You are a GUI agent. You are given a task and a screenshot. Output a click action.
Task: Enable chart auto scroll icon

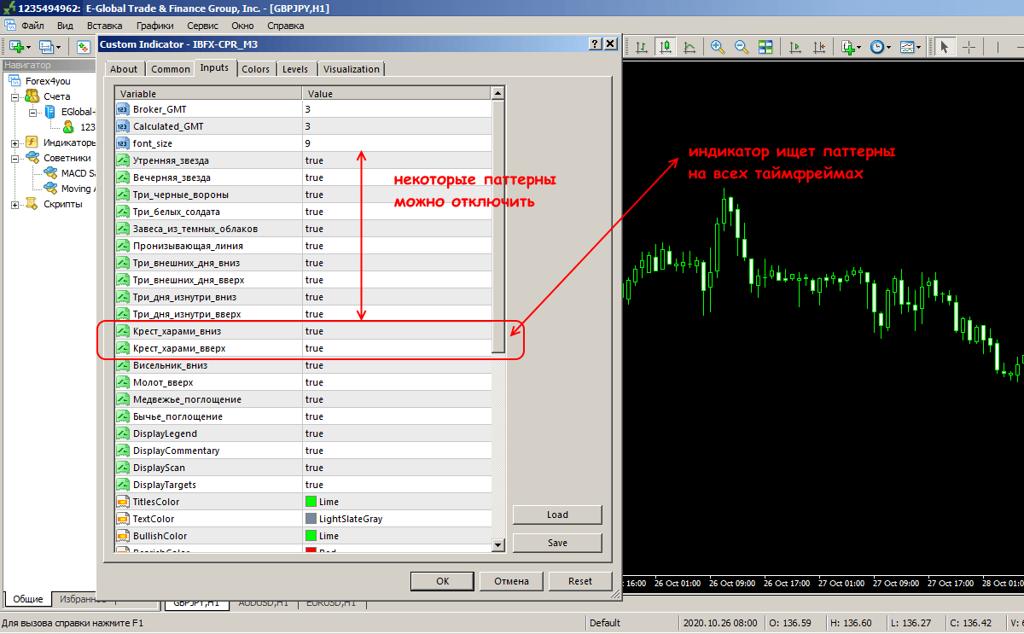pos(794,47)
